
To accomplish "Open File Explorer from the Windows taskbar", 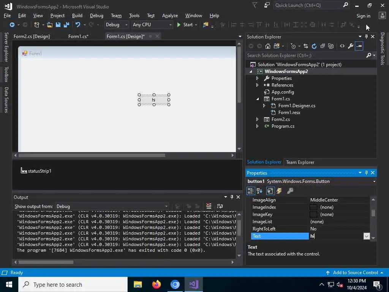I will (138, 284).
